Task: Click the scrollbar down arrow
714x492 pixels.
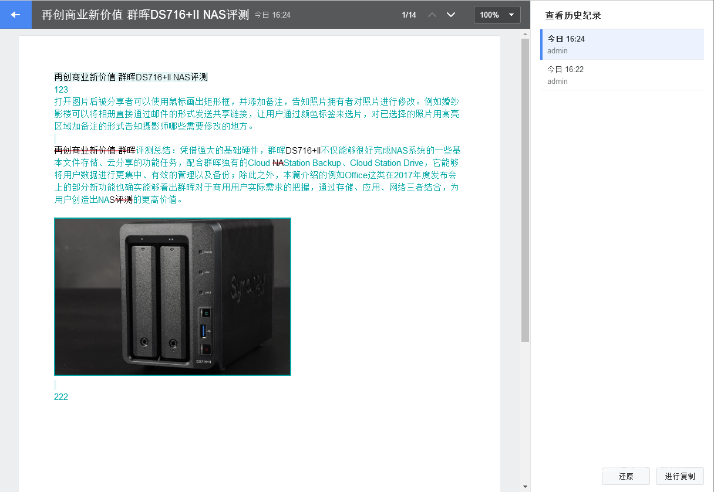Action: [525, 486]
